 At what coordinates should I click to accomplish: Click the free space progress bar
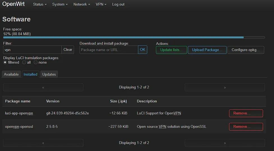pos(134,37)
